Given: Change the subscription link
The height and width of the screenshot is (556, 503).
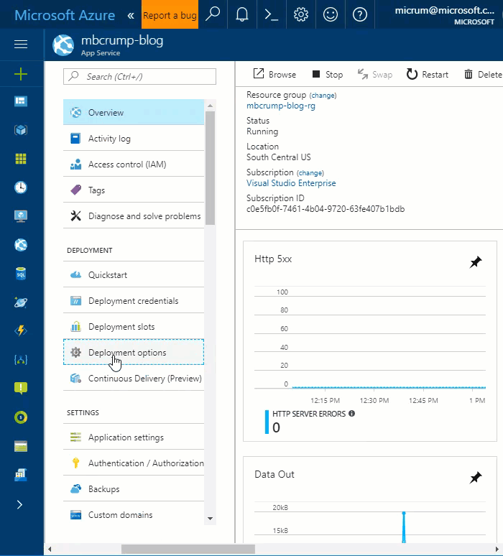Looking at the screenshot, I should point(310,172).
